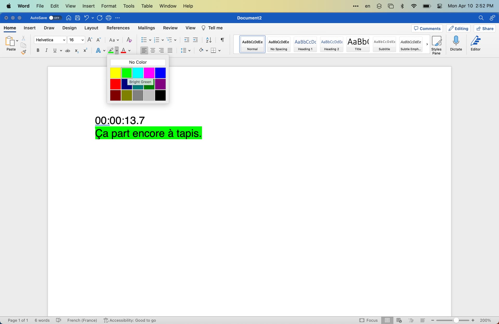Select the Format Painter brush
This screenshot has height=324, width=499.
click(x=23, y=52)
